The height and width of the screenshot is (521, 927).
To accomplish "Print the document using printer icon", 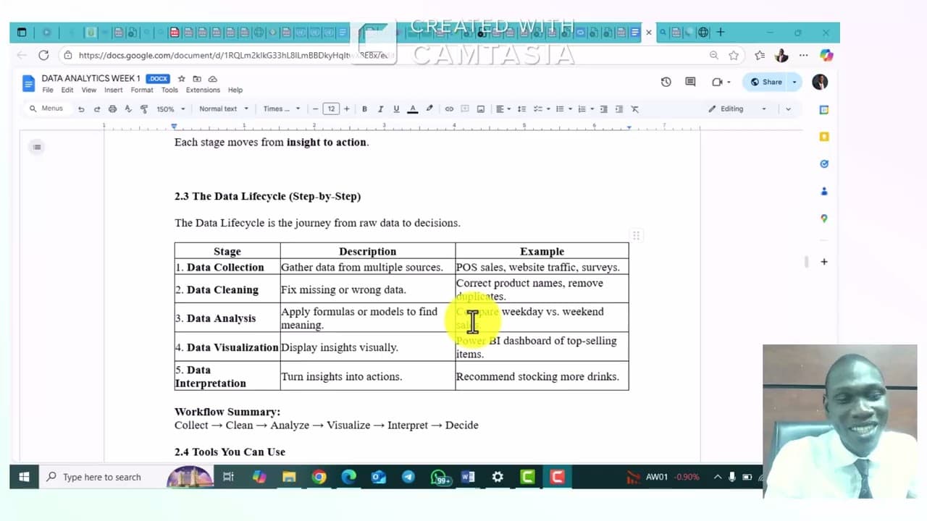I will point(112,109).
